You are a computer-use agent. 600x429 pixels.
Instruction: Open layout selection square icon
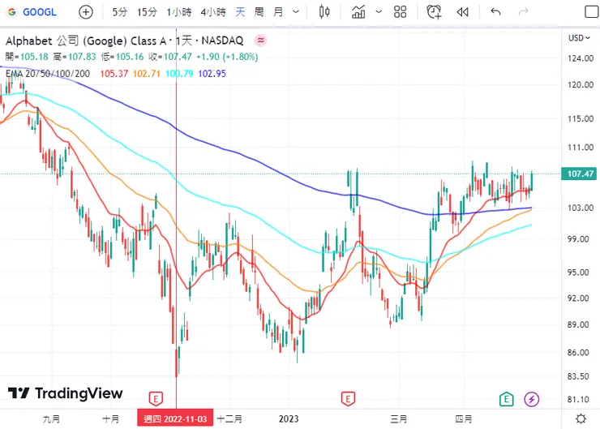click(592, 12)
